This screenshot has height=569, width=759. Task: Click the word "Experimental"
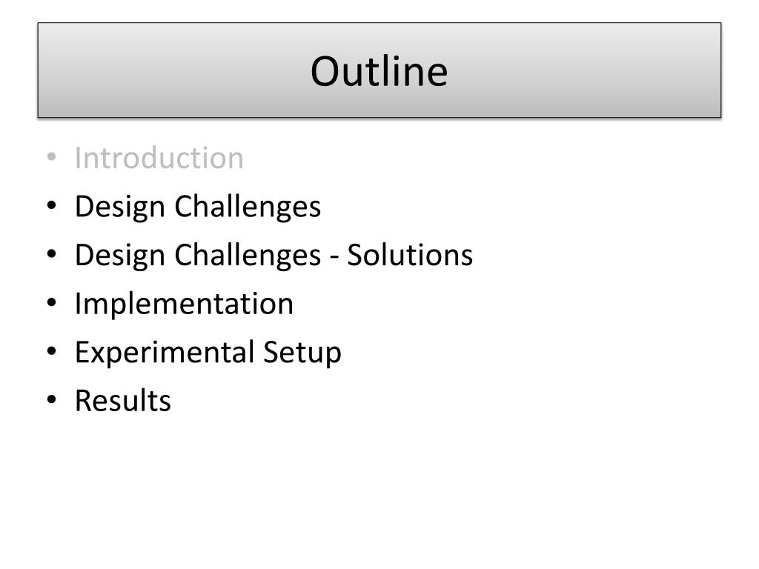[x=165, y=353]
